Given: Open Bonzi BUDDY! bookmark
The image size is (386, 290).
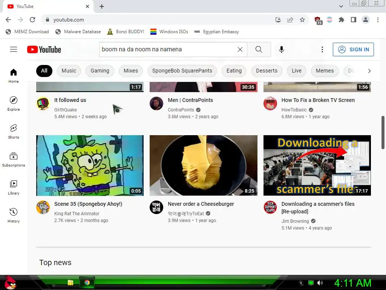Looking at the screenshot, I should (x=126, y=32).
